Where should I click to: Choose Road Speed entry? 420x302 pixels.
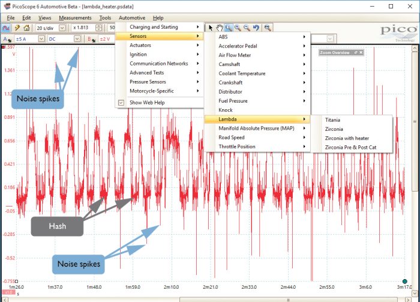pyautogui.click(x=257, y=137)
